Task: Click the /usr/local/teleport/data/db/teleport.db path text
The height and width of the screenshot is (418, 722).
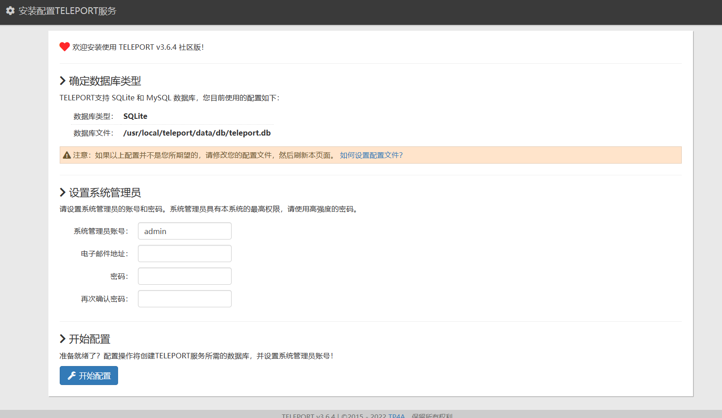Action: click(197, 133)
